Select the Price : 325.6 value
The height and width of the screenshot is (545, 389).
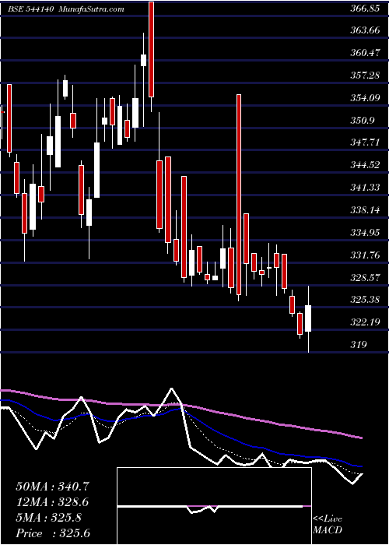click(x=53, y=533)
